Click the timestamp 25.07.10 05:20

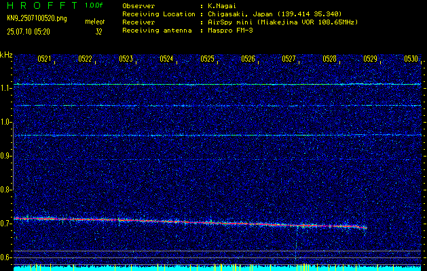click(x=29, y=32)
